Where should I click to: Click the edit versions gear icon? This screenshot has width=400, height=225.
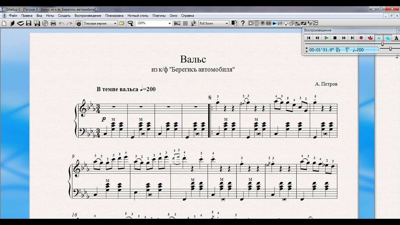(78, 23)
